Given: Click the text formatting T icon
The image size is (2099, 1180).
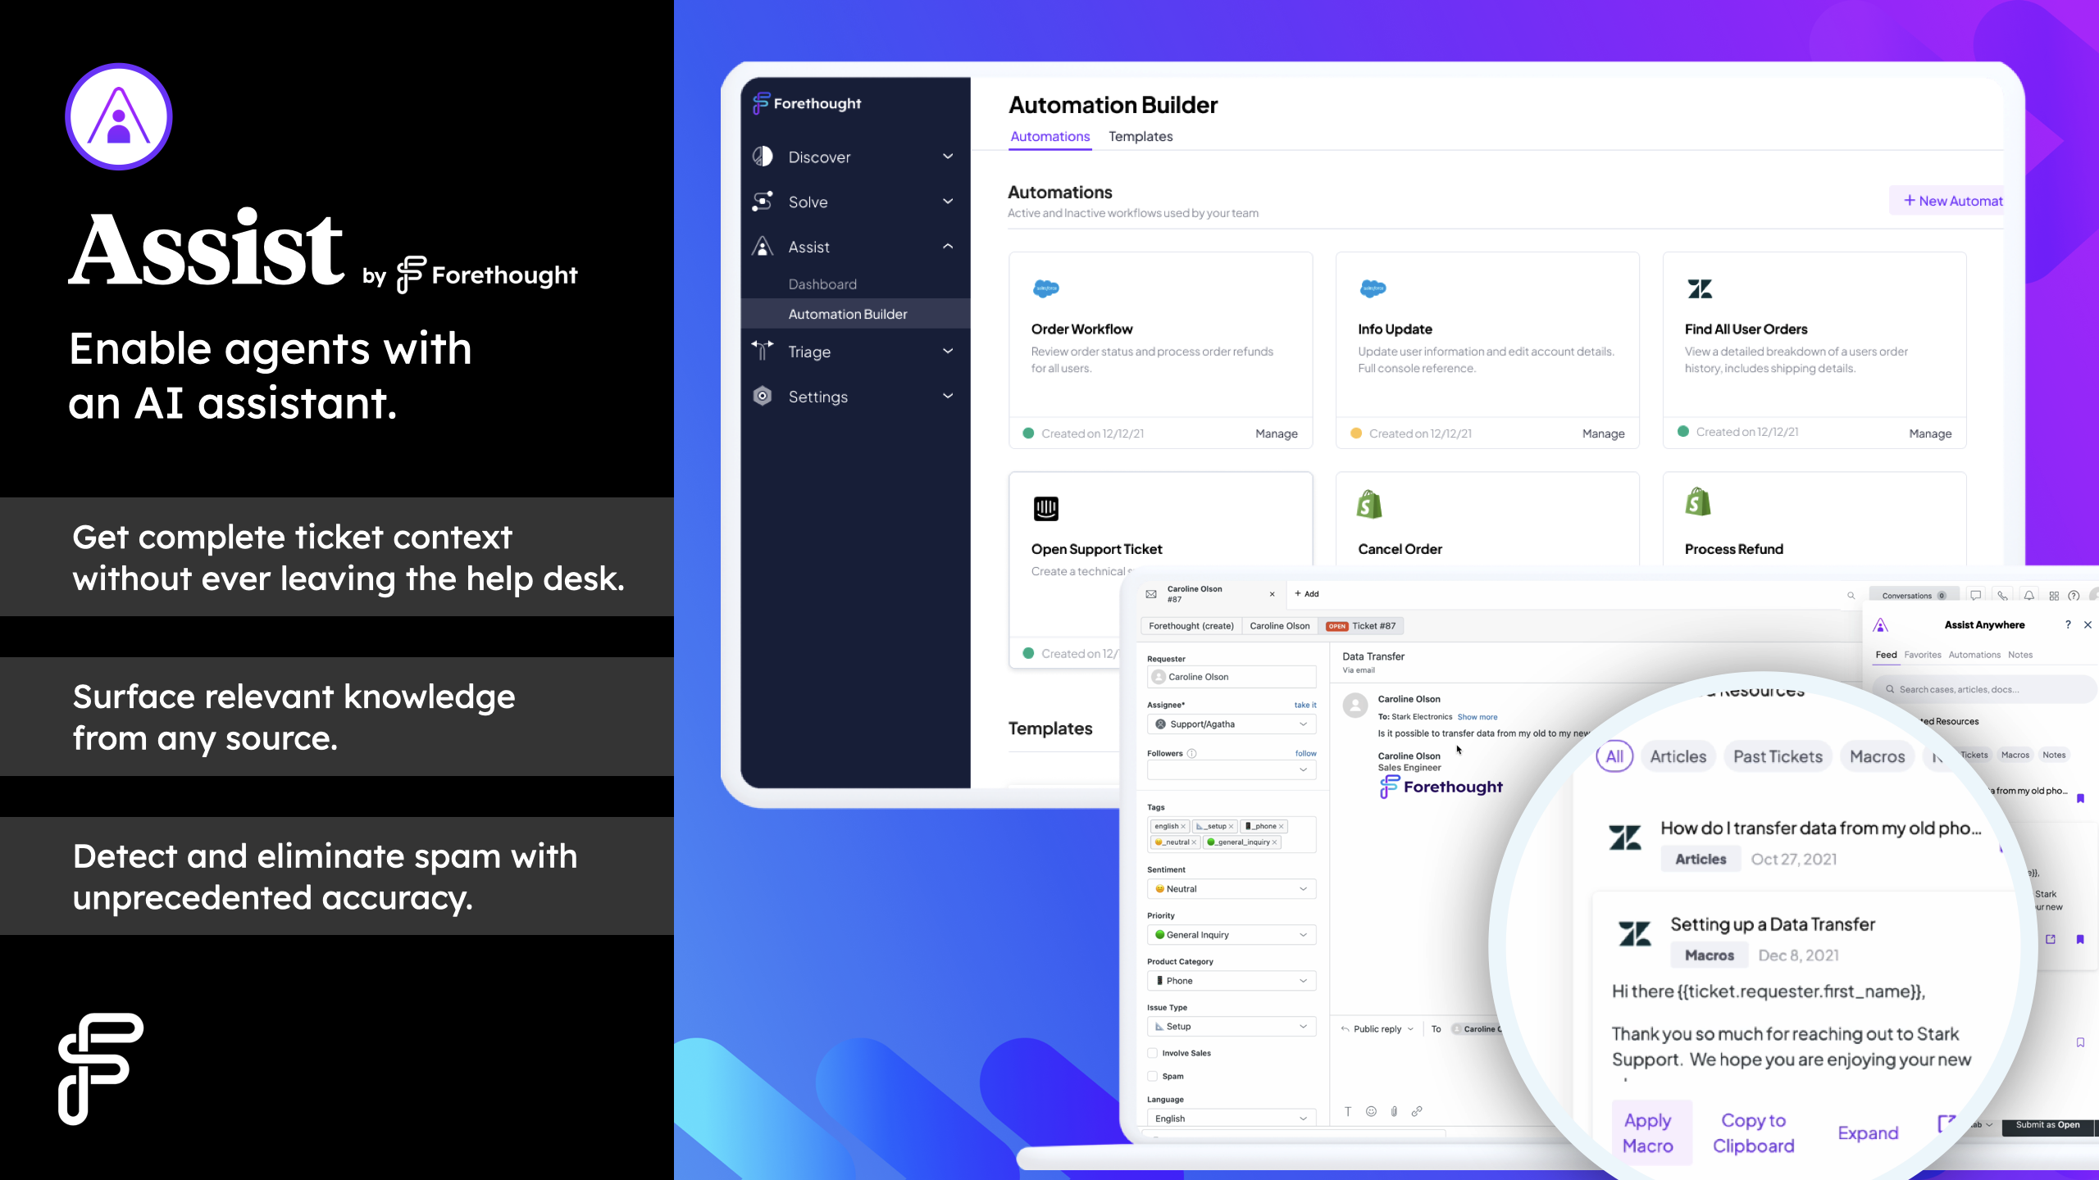Looking at the screenshot, I should coord(1348,1111).
